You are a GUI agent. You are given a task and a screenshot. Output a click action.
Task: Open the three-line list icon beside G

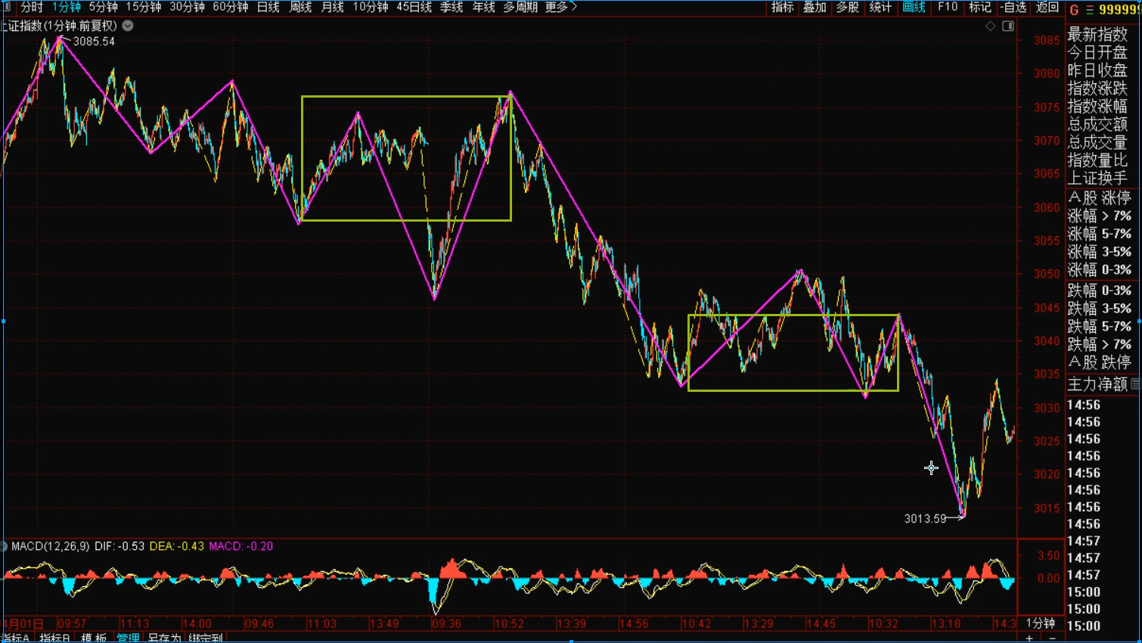1090,10
